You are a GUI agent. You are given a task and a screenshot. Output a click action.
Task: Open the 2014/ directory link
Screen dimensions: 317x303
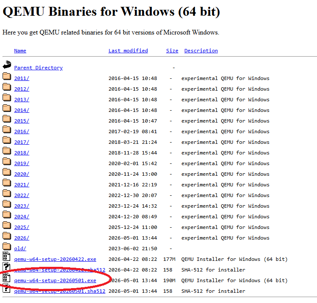pyautogui.click(x=22, y=110)
